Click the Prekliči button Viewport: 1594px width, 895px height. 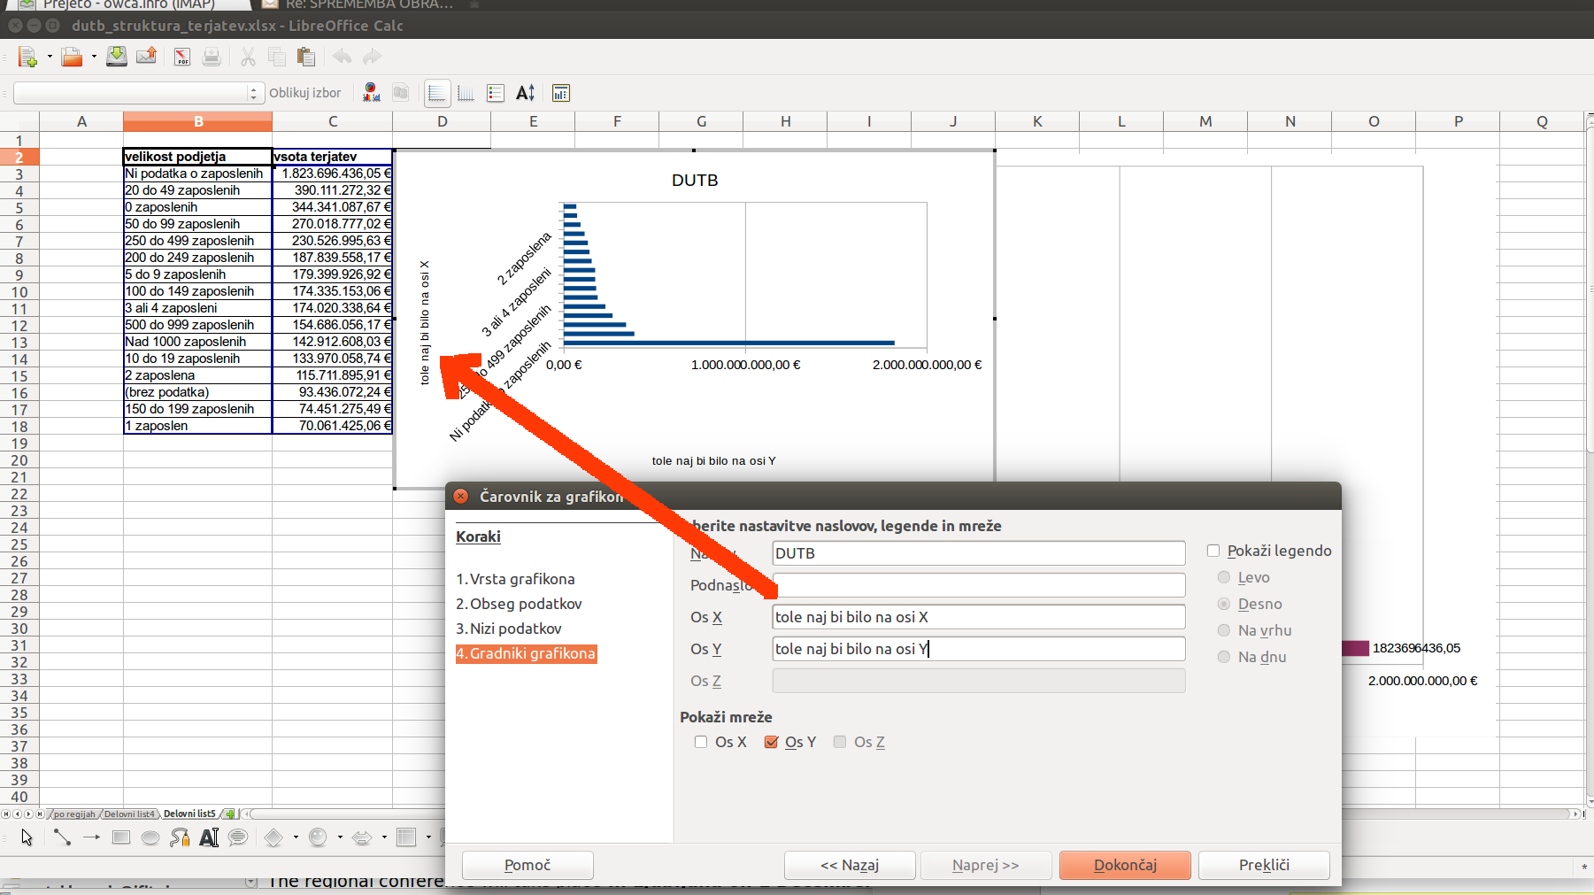1264,865
